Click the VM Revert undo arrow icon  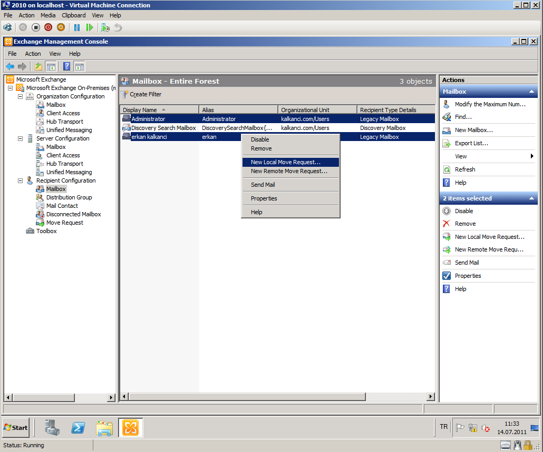tap(118, 27)
